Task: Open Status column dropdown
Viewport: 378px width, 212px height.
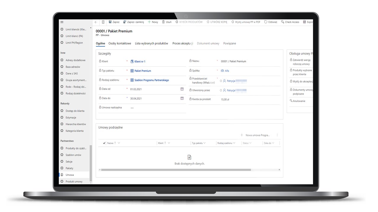Action: (250, 143)
